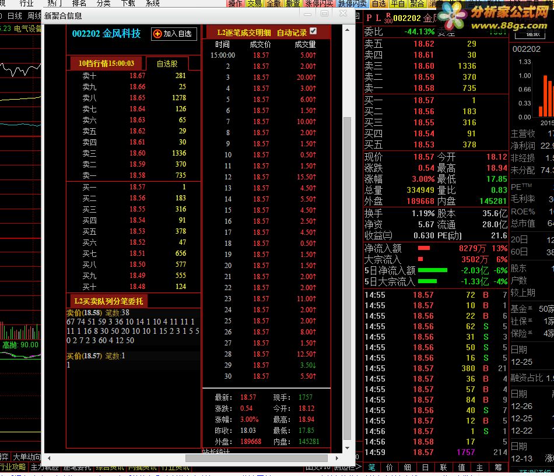The image size is (554, 476).
Task: Click the 14:59 tick with volume 1757
Action: (x=435, y=452)
